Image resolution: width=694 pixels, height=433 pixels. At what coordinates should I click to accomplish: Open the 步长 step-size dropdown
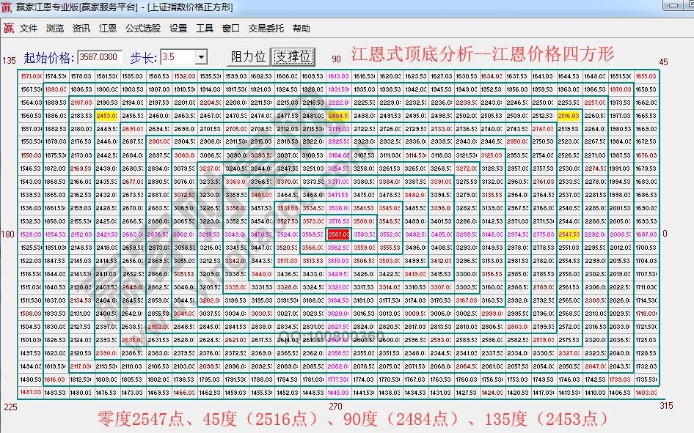(202, 56)
